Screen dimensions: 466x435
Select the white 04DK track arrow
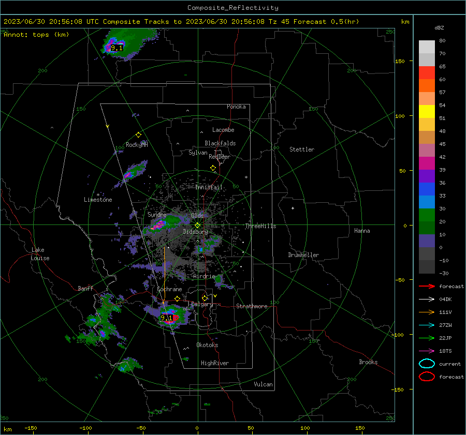point(427,299)
